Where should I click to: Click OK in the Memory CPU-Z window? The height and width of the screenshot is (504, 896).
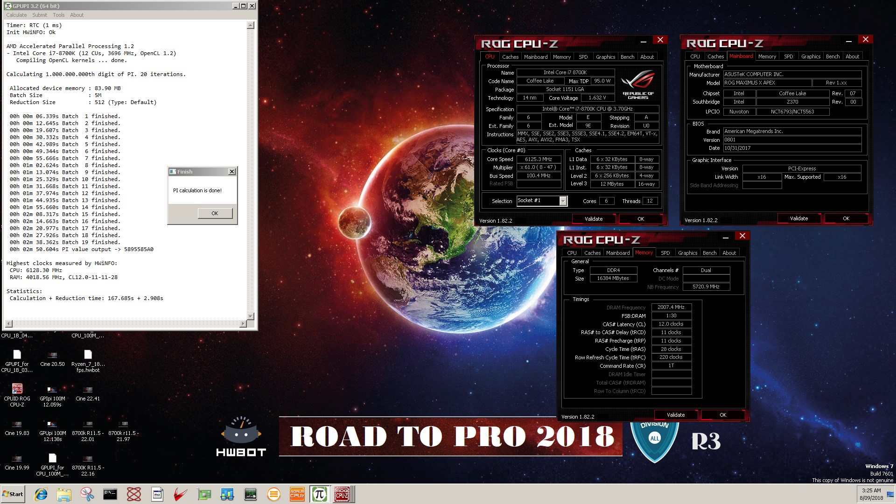pyautogui.click(x=723, y=415)
